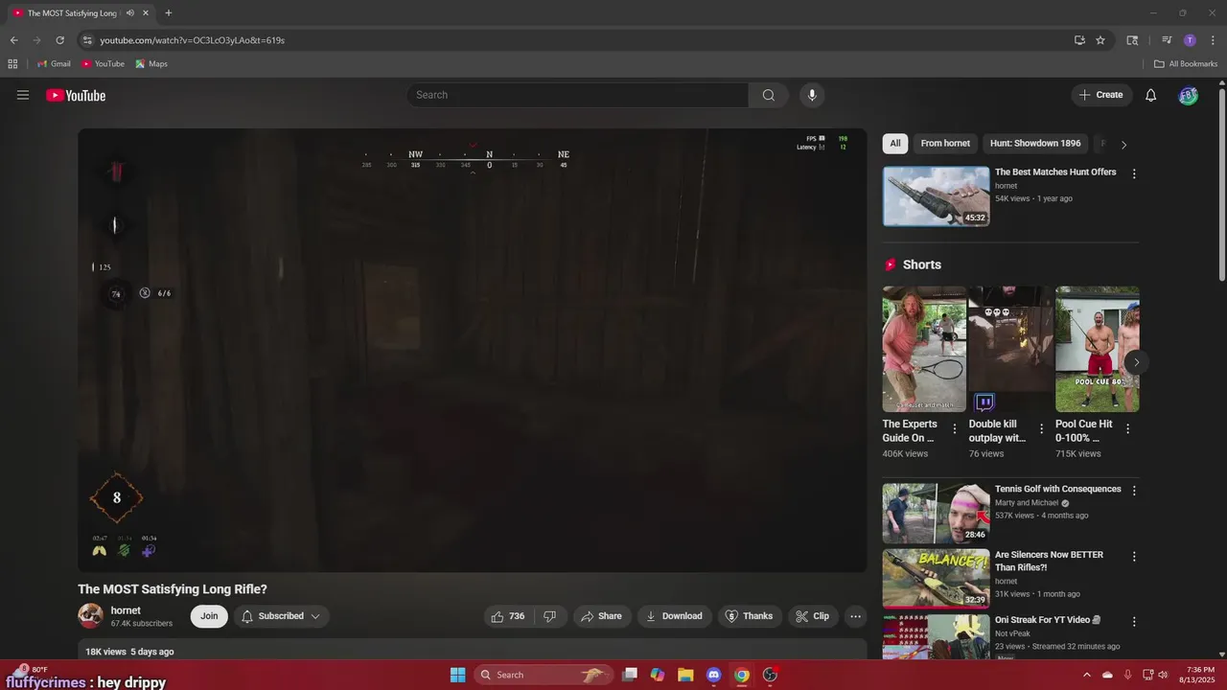Send Thanks to the creator
The width and height of the screenshot is (1227, 690).
click(749, 616)
